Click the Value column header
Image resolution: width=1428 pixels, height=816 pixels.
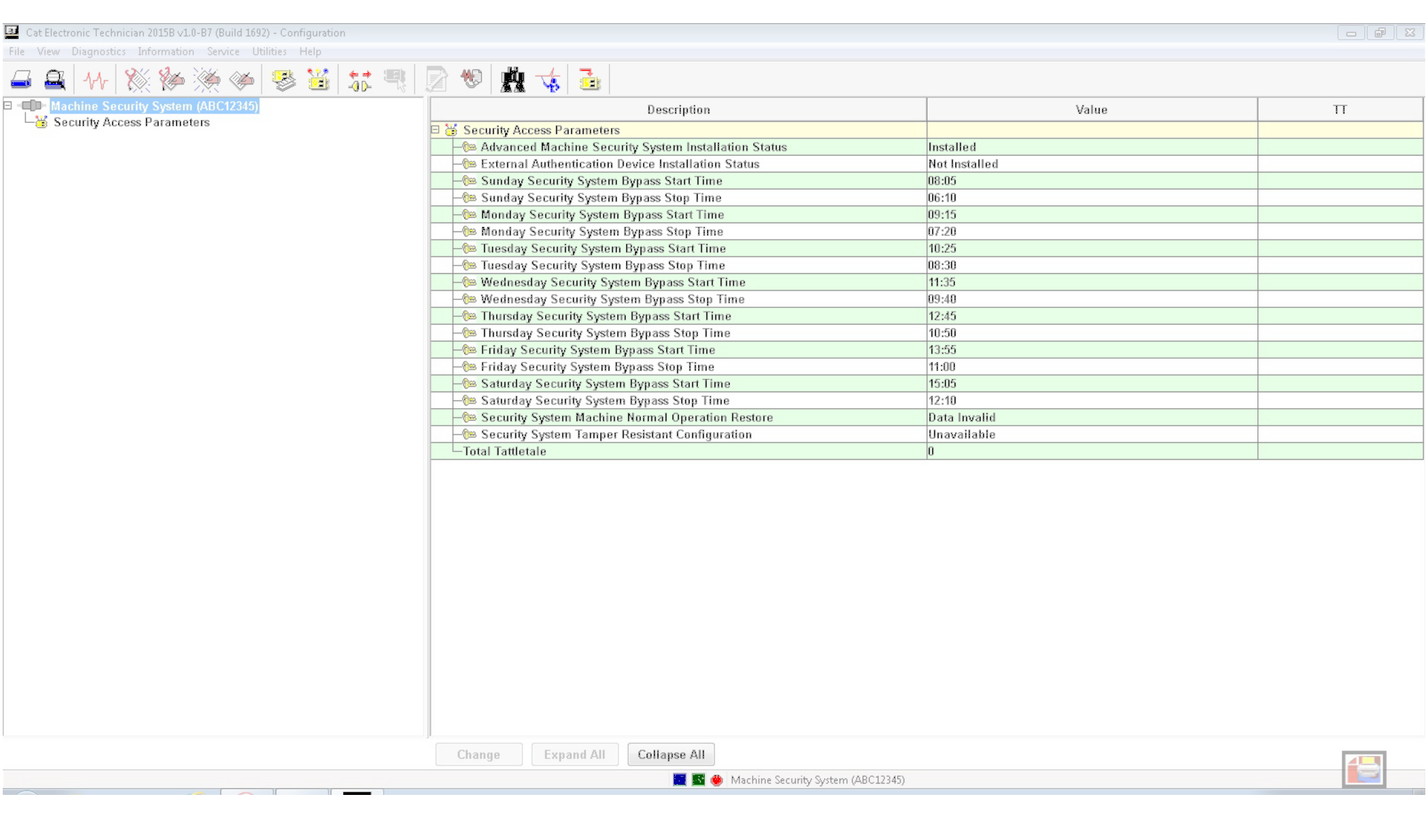1092,109
